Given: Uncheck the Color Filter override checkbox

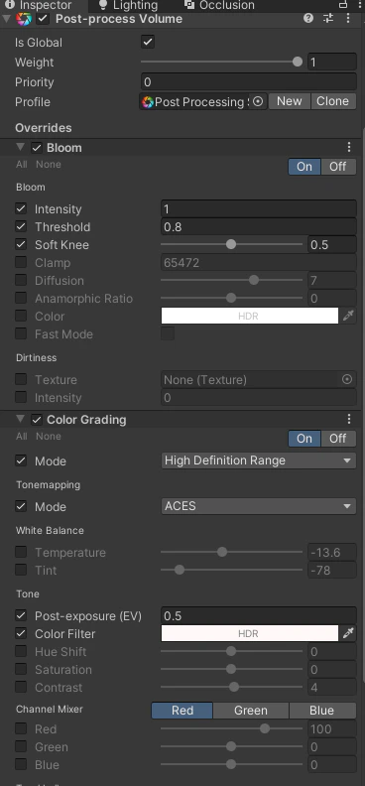Looking at the screenshot, I should pyautogui.click(x=21, y=633).
